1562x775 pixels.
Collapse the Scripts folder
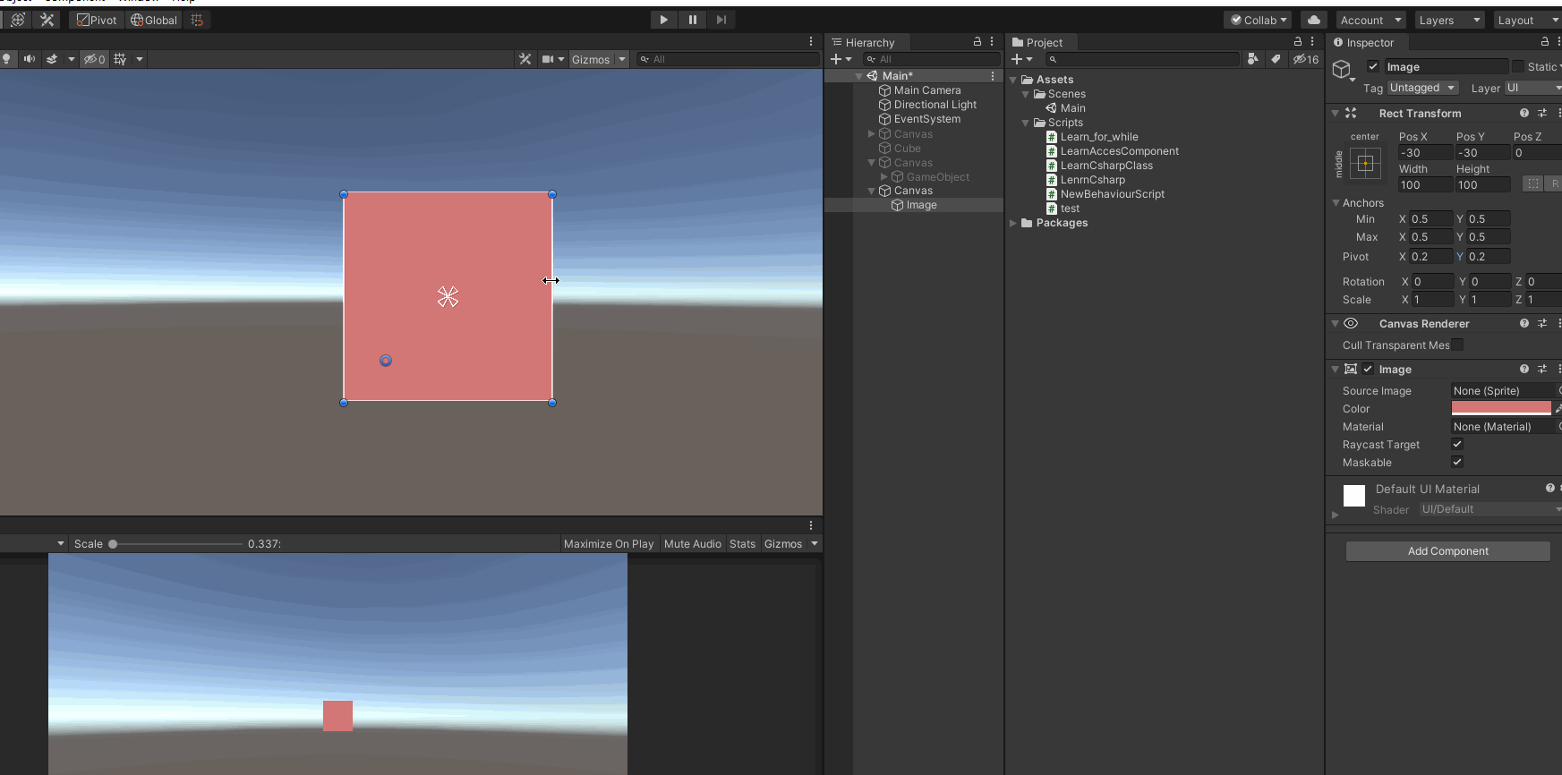[1026, 123]
